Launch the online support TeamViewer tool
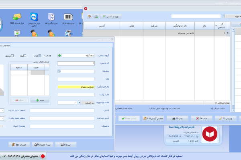 34,20
